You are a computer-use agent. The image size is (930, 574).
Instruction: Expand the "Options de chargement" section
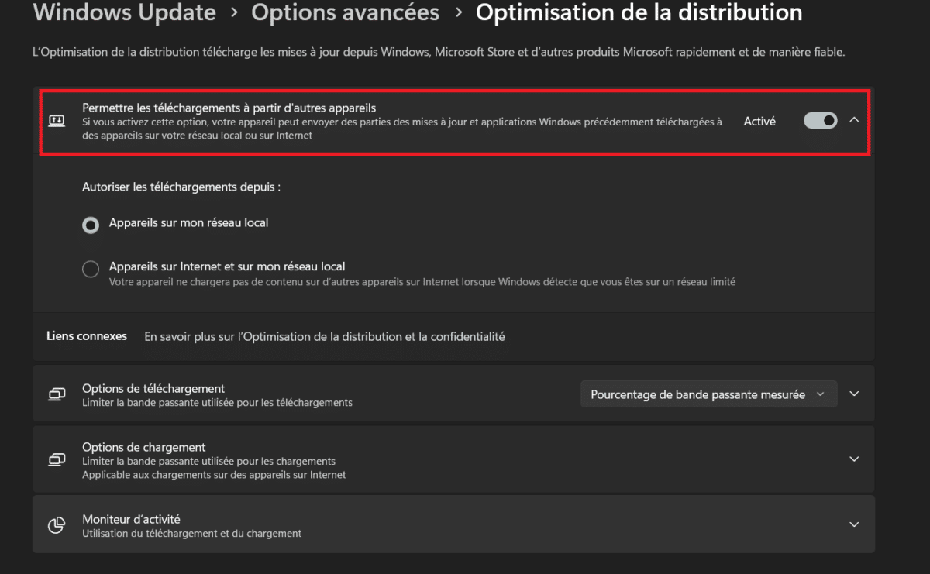[854, 459]
